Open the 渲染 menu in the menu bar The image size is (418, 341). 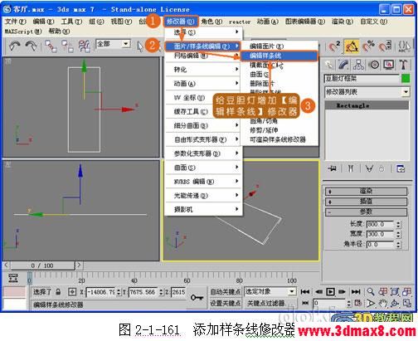343,22
